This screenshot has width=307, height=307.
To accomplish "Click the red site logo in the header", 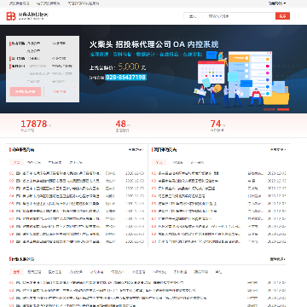I will click(11, 16).
